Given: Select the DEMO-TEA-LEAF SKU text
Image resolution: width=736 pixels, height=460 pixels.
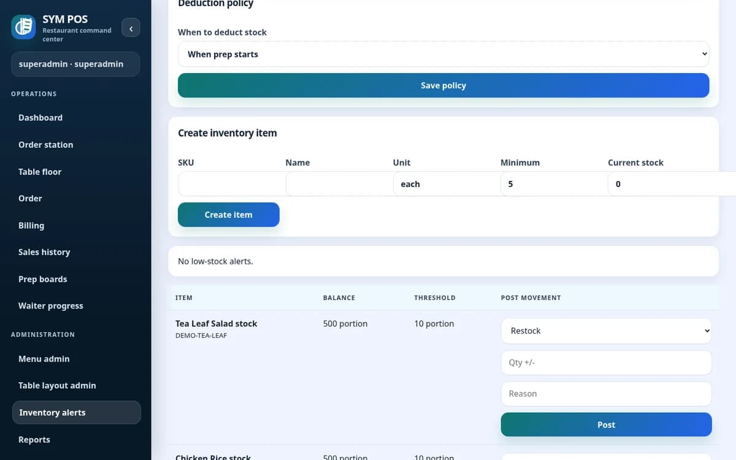Looking at the screenshot, I should click(x=201, y=335).
